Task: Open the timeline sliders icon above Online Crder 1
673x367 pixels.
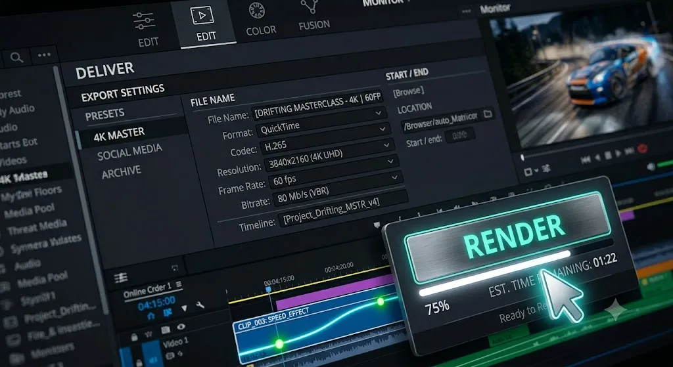Action: coord(121,278)
